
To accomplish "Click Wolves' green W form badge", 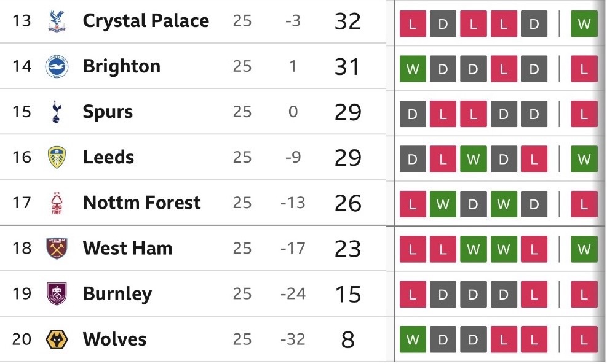I will click(x=413, y=339).
